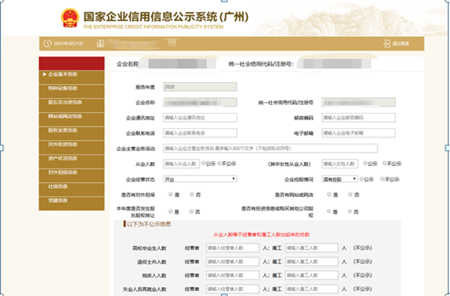This screenshot has height=296, width=450.
Task: Select 否 for 是否有网站或网店
Action: (350, 195)
